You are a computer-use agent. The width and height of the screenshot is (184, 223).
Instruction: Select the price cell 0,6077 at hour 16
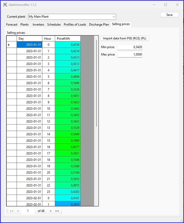[68, 147]
